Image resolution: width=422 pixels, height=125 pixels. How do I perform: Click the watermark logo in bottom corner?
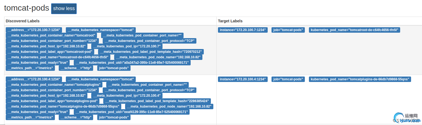[x=406, y=118]
